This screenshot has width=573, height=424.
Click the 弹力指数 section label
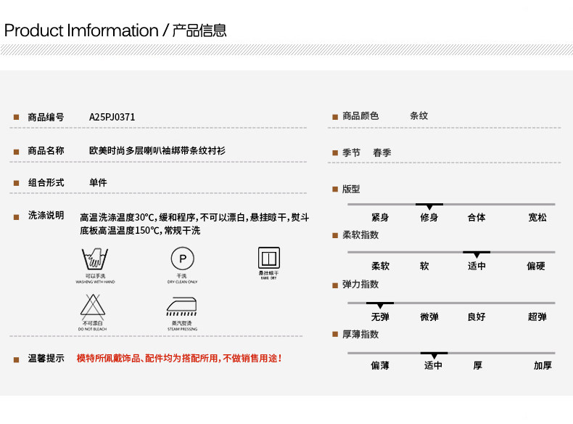point(360,285)
